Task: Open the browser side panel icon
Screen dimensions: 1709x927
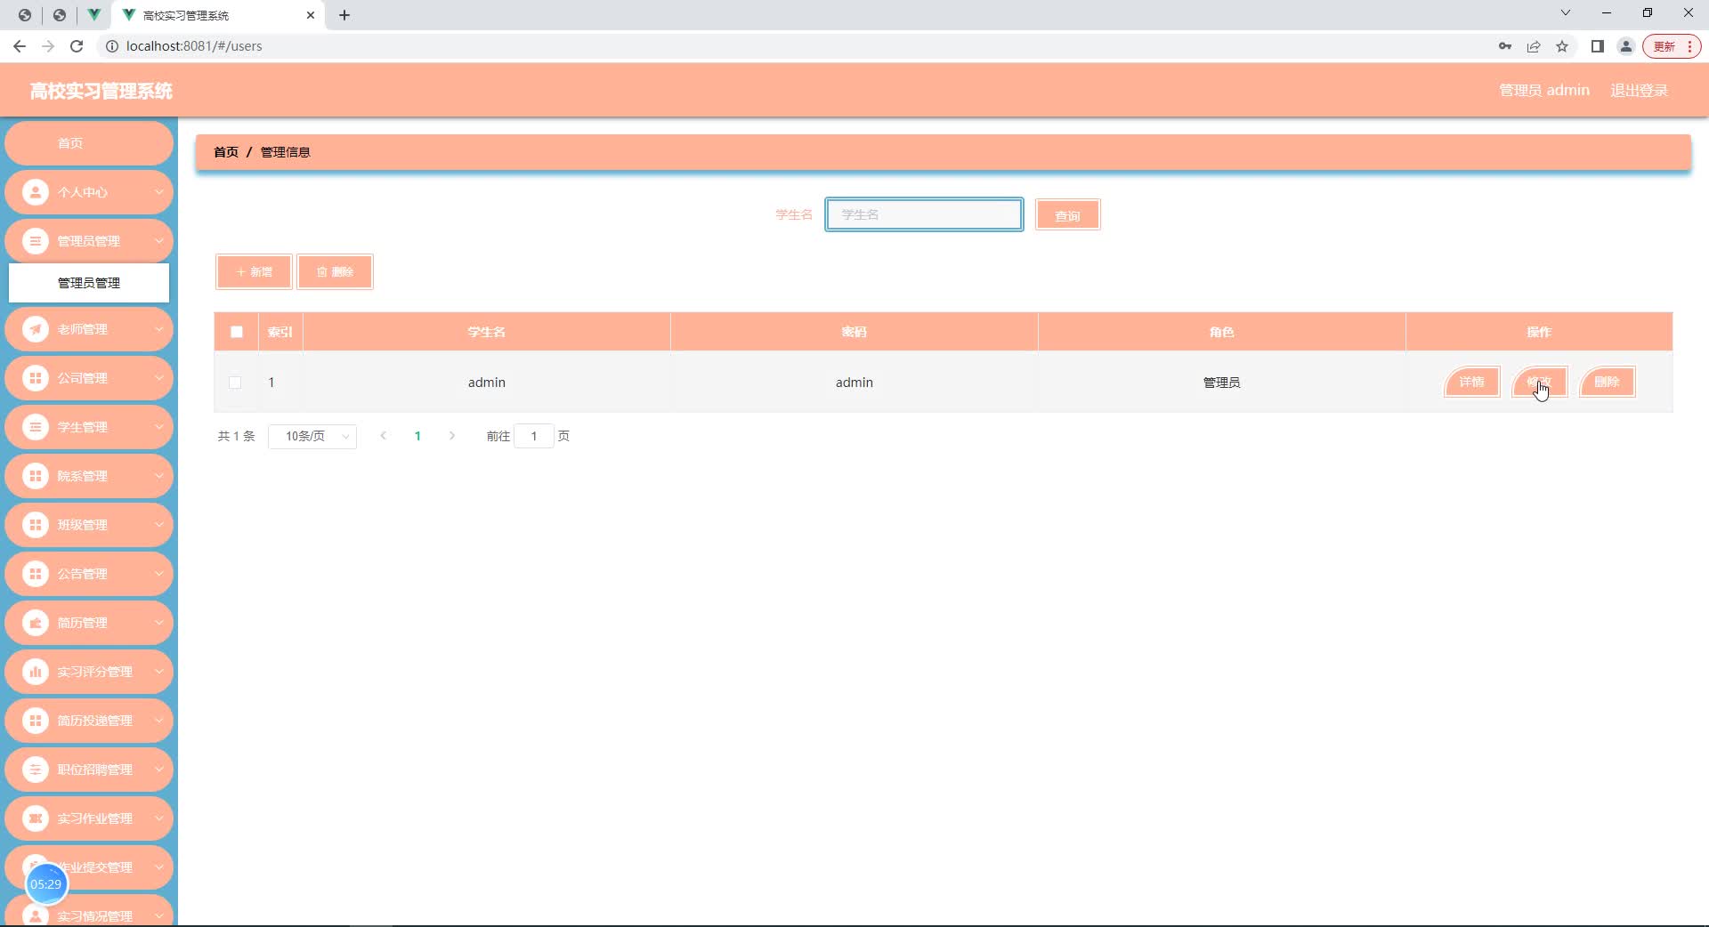Action: click(1598, 46)
